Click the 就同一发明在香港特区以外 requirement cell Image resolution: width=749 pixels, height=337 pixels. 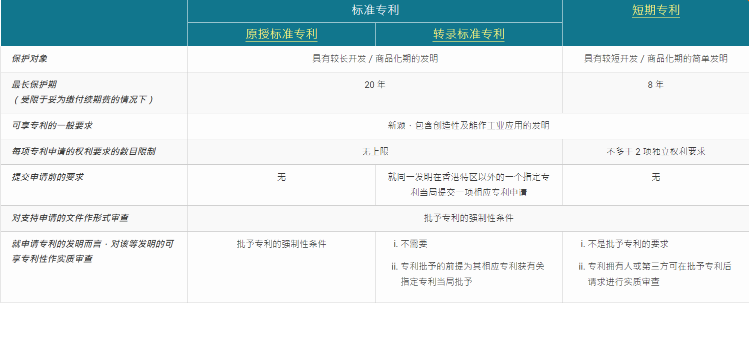(x=468, y=184)
